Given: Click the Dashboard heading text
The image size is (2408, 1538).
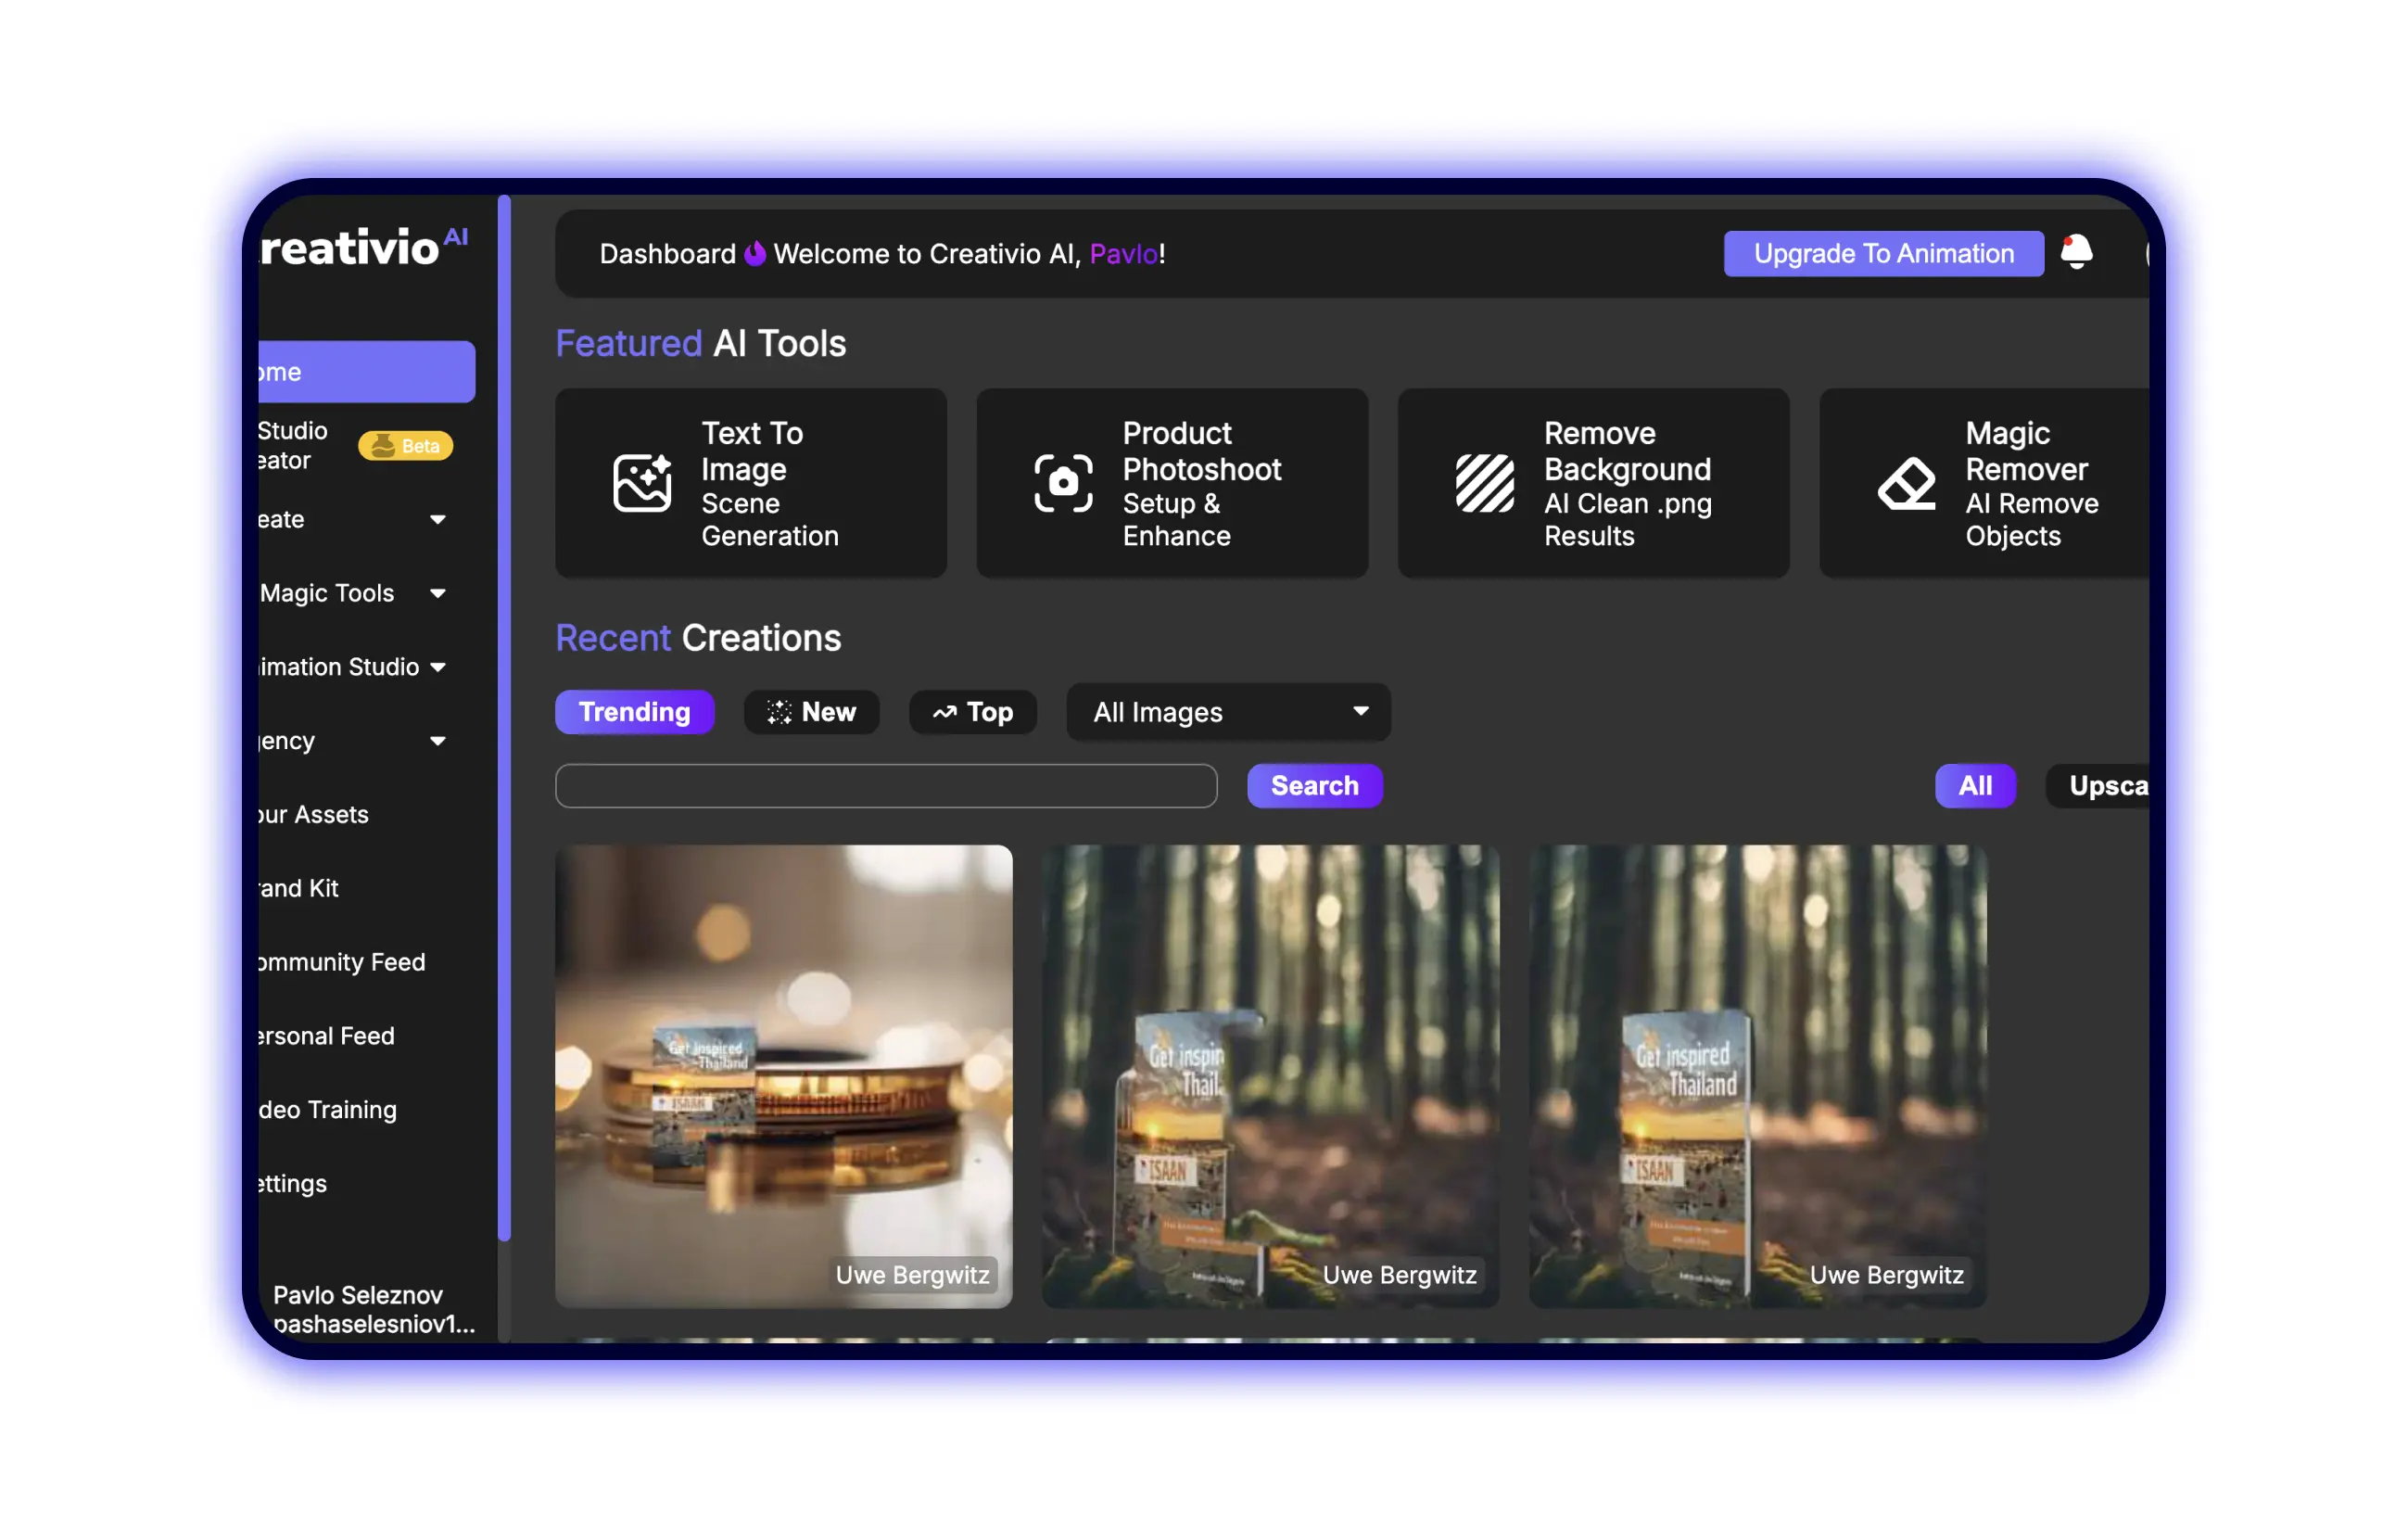Looking at the screenshot, I should pos(667,254).
